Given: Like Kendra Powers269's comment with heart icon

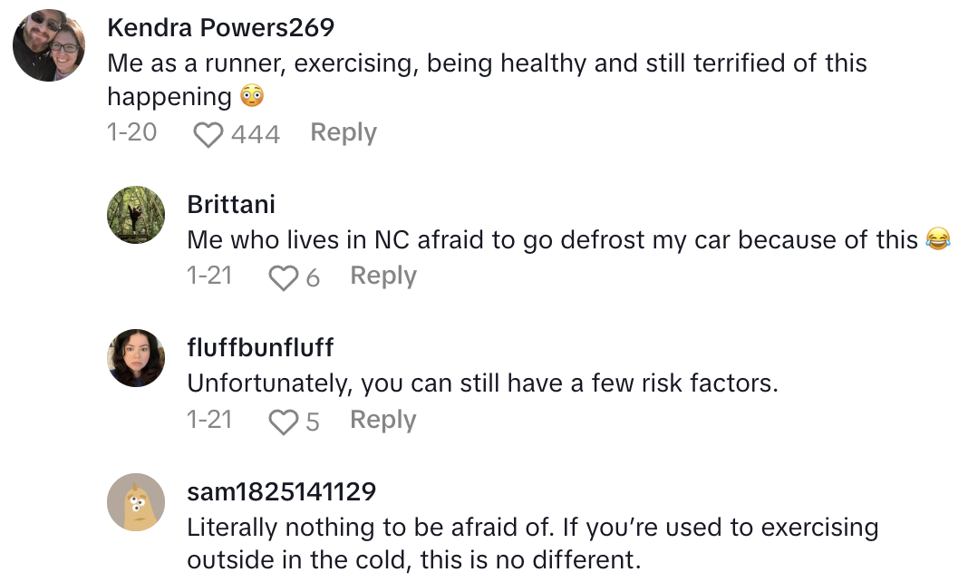Looking at the screenshot, I should [x=208, y=134].
